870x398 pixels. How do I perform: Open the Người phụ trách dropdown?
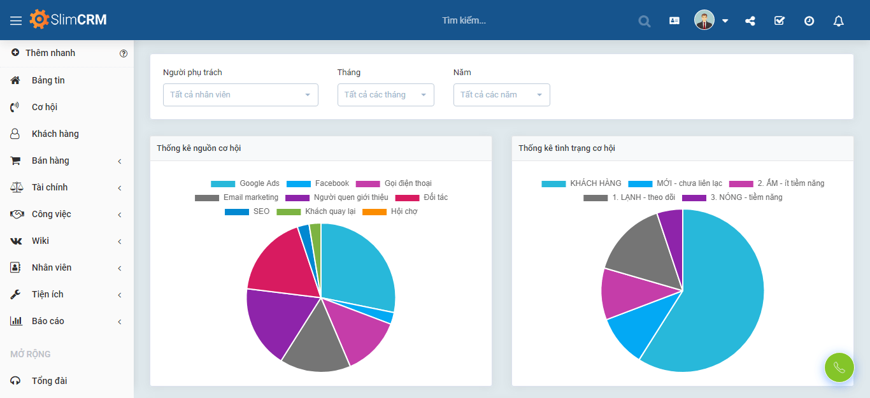[x=240, y=95]
